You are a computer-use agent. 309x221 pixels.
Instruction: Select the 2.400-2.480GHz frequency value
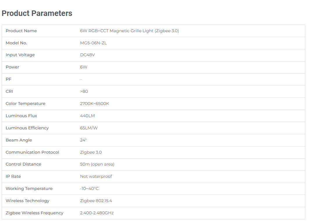(x=97, y=213)
